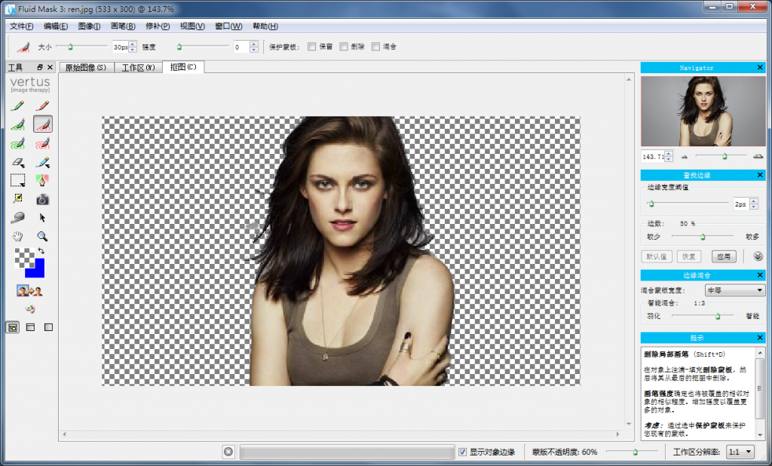Screen dimensions: 772x466
Task: Activate the hand pan tool
Action: 17,236
